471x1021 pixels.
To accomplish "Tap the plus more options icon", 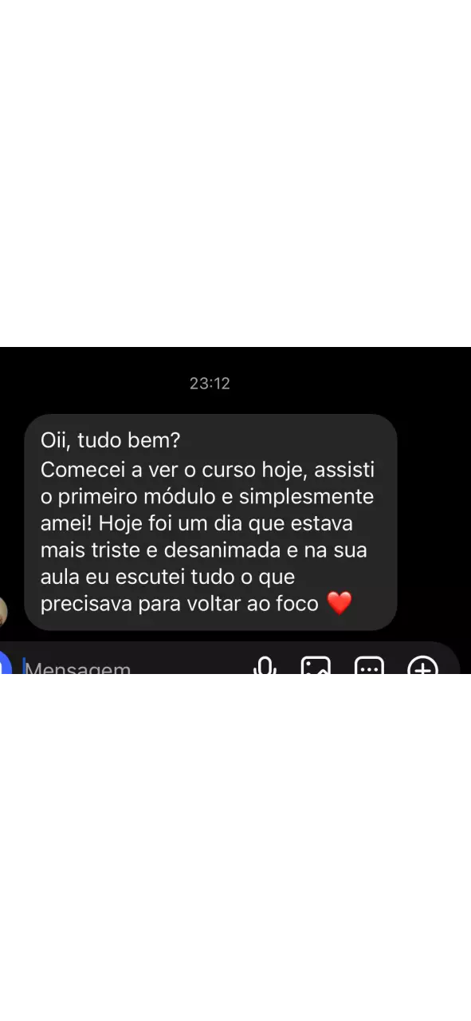I will 423,666.
